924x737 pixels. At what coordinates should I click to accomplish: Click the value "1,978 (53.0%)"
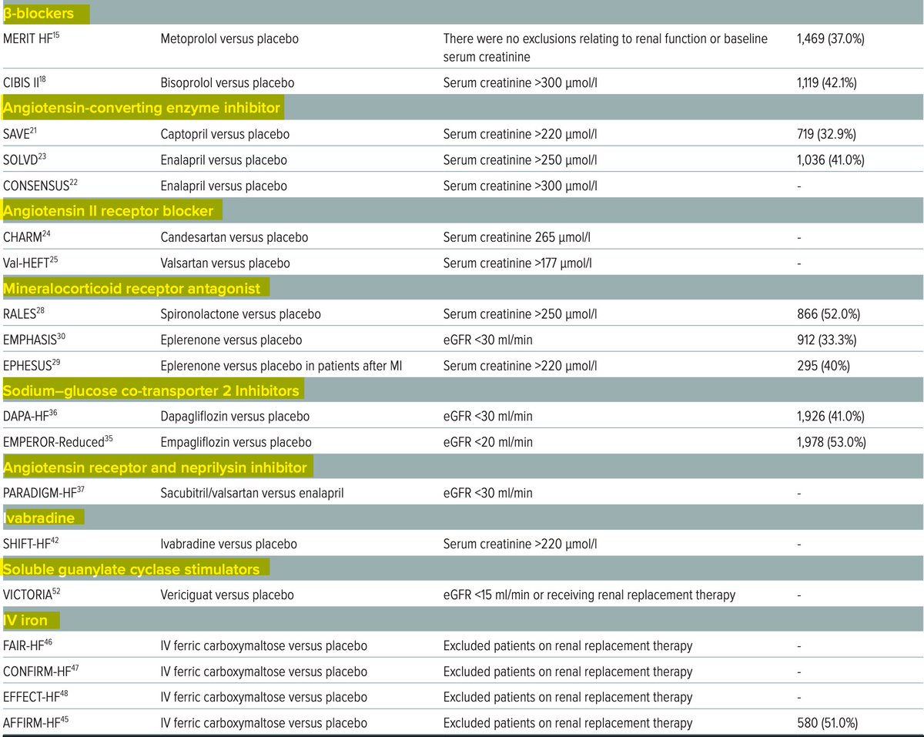click(832, 443)
